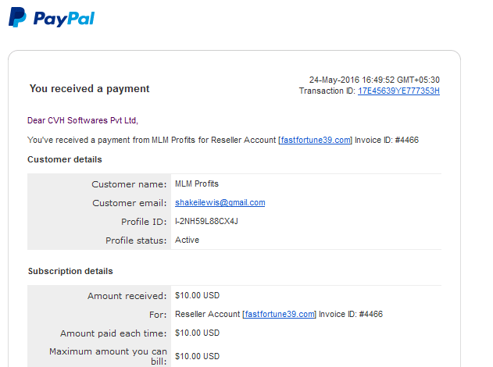Click the PayPal logo icon
Image resolution: width=493 pixels, height=367 pixels.
point(17,17)
